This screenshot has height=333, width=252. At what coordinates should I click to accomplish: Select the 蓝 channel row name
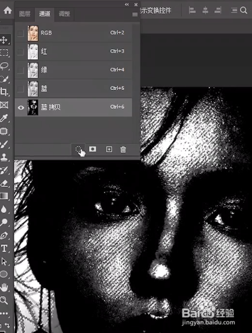44,88
